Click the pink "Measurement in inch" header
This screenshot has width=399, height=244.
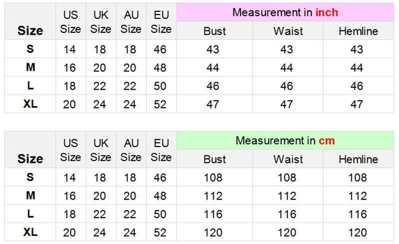coord(285,12)
